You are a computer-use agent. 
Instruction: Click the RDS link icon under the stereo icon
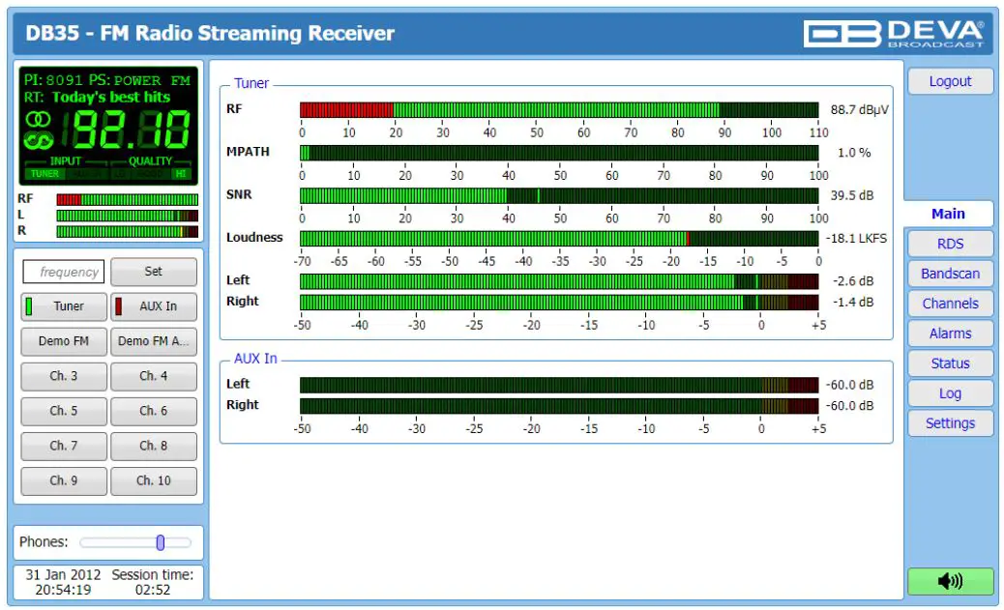(x=38, y=140)
